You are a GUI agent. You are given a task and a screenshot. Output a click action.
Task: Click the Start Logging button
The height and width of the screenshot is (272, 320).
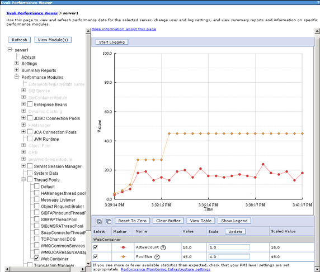112,42
